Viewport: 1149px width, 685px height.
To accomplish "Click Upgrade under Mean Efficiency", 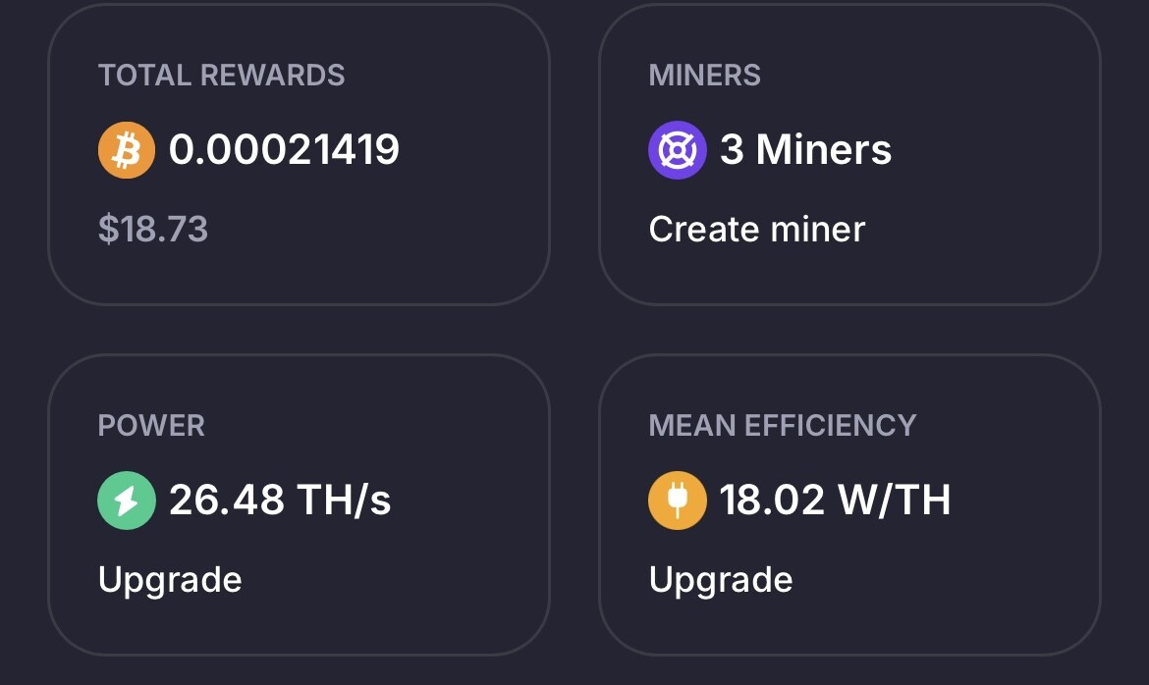I will tap(721, 580).
